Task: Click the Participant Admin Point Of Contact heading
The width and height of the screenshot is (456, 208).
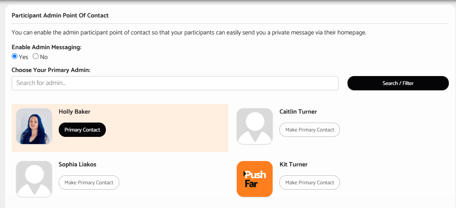Action: (60, 16)
